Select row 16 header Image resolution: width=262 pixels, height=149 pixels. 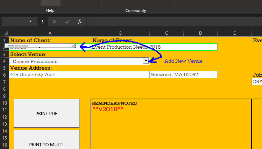pyautogui.click(x=4, y=145)
